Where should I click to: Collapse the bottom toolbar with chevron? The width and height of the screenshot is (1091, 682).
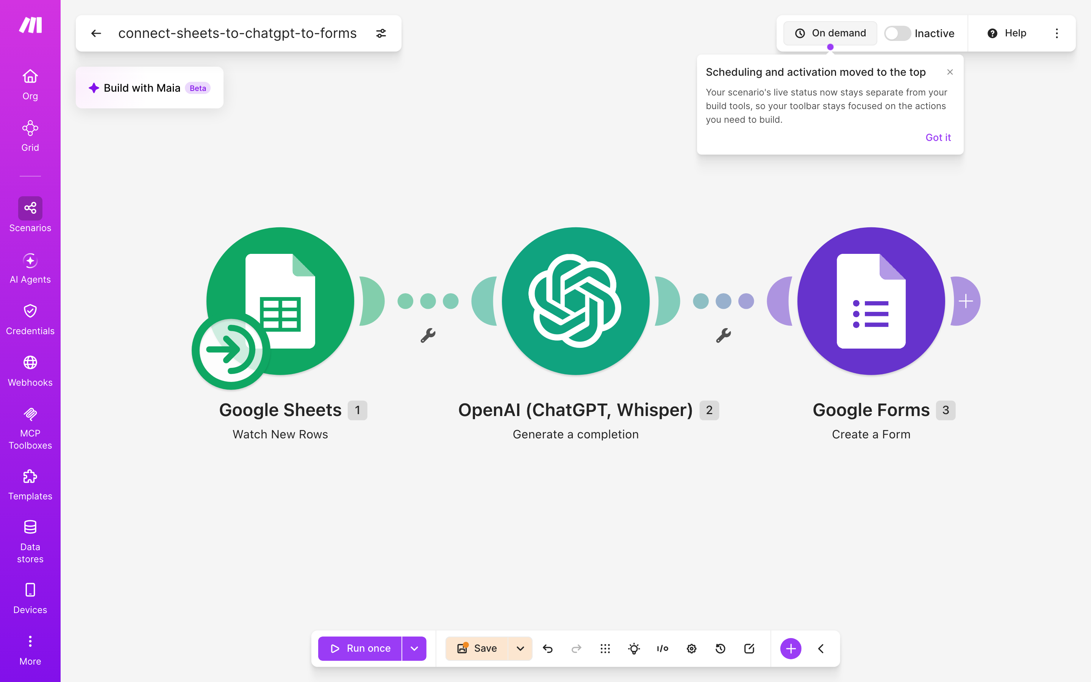[821, 649]
